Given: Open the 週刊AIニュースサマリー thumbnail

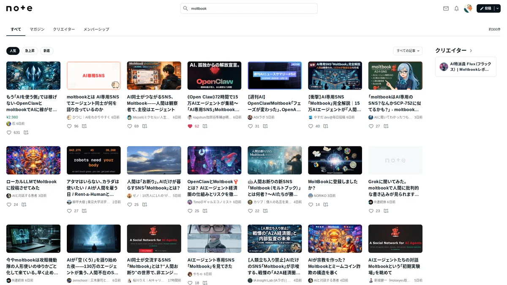Looking at the screenshot, I should pyautogui.click(x=275, y=76).
